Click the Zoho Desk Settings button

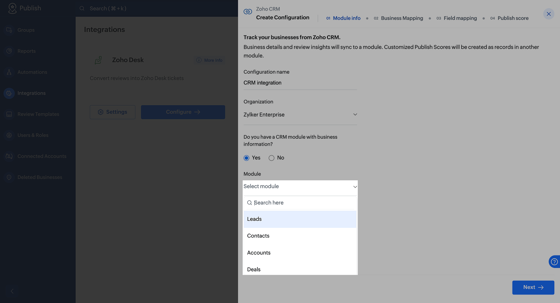pos(112,112)
